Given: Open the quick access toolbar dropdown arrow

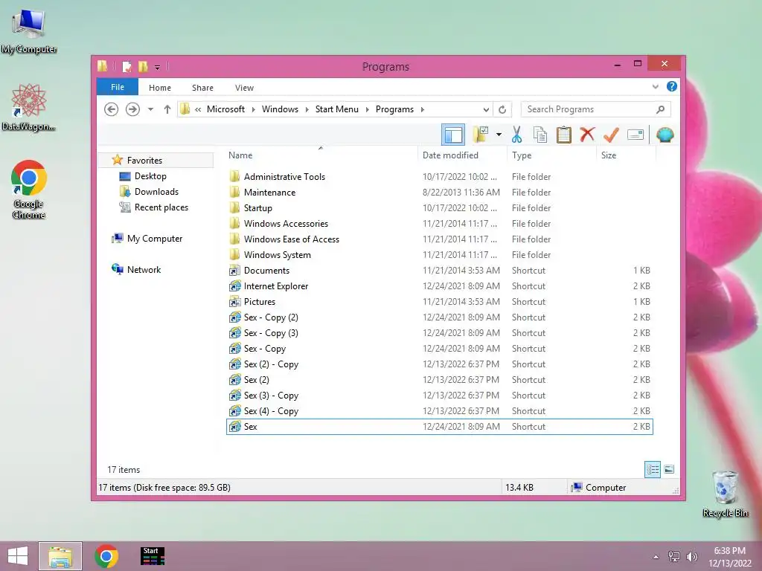Looking at the screenshot, I should pyautogui.click(x=158, y=67).
